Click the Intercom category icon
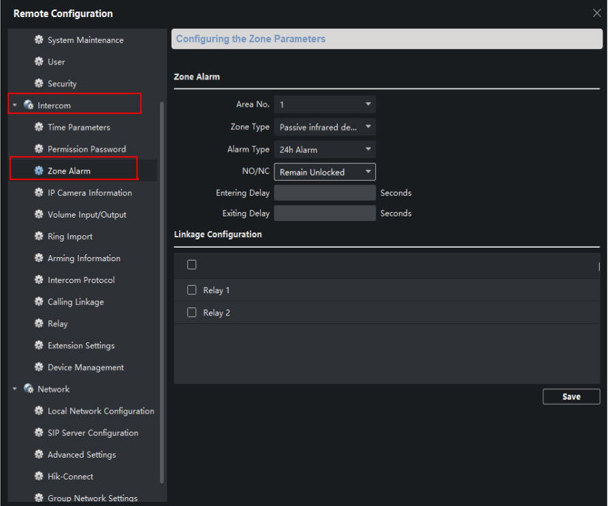 pos(29,105)
